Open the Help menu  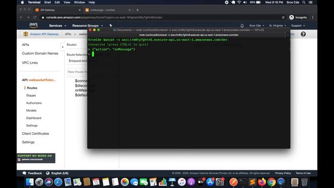(92, 2)
